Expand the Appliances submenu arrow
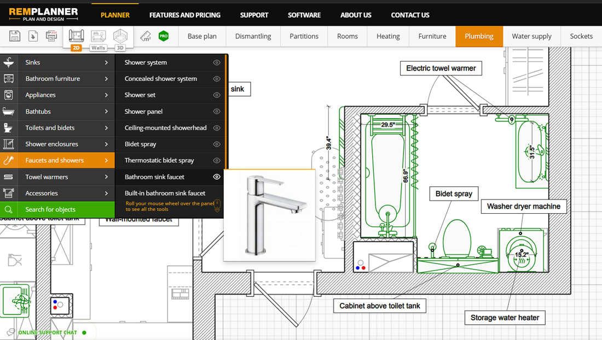 click(x=106, y=95)
